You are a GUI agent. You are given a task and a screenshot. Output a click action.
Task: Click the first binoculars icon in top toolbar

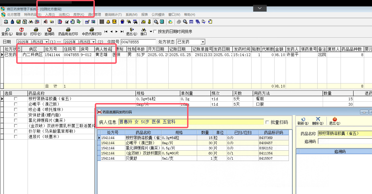pyautogui.click(x=31, y=22)
